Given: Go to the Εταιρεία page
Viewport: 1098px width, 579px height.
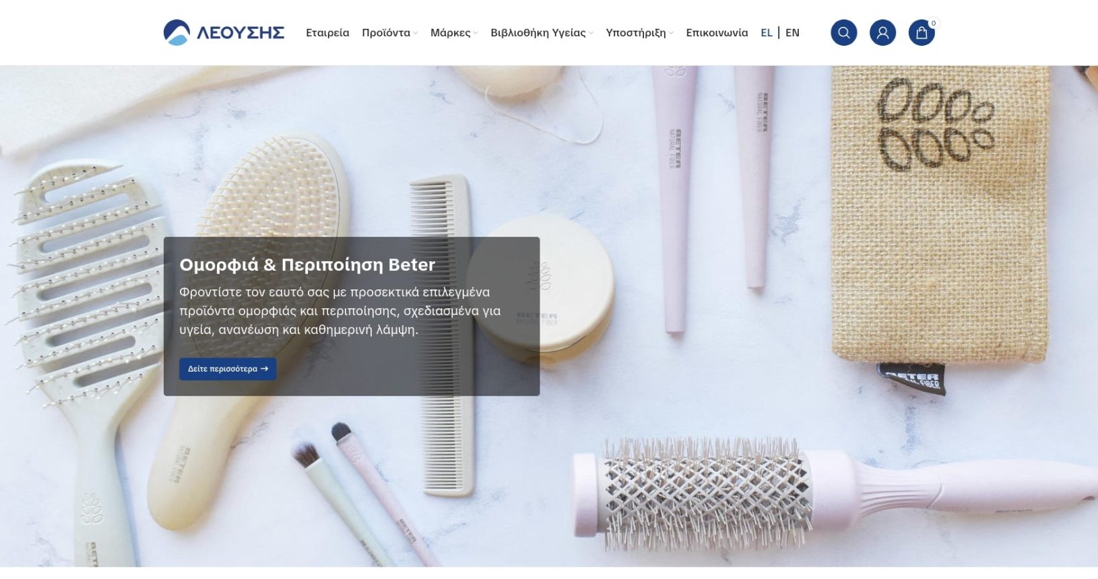Looking at the screenshot, I should (x=327, y=32).
